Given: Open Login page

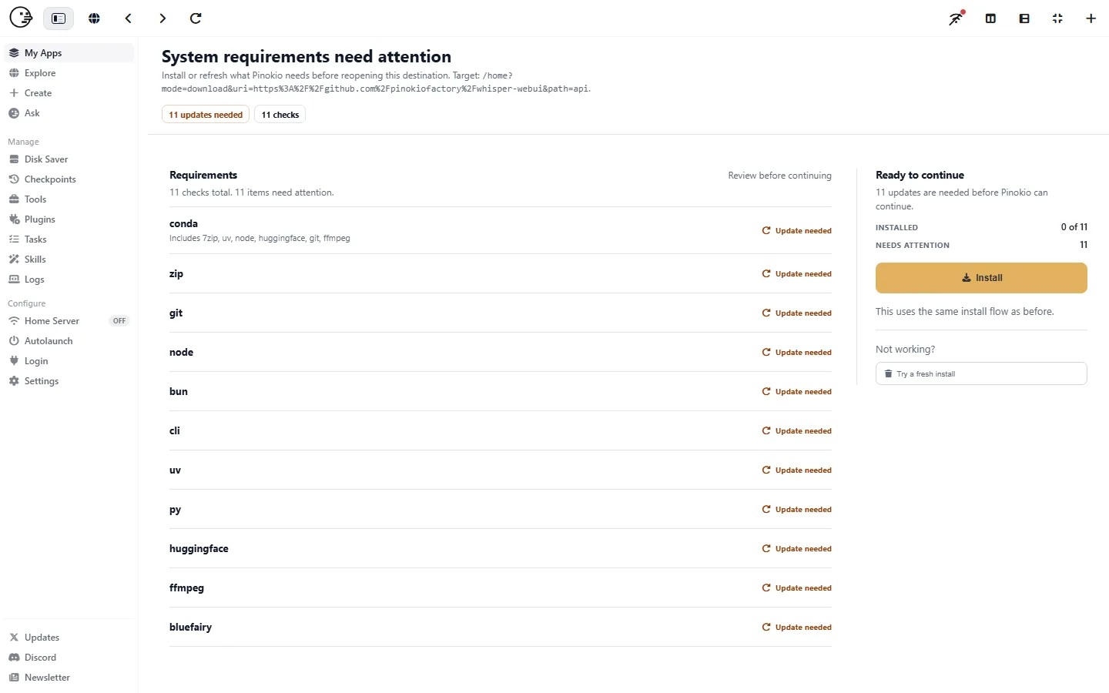Looking at the screenshot, I should [69, 361].
